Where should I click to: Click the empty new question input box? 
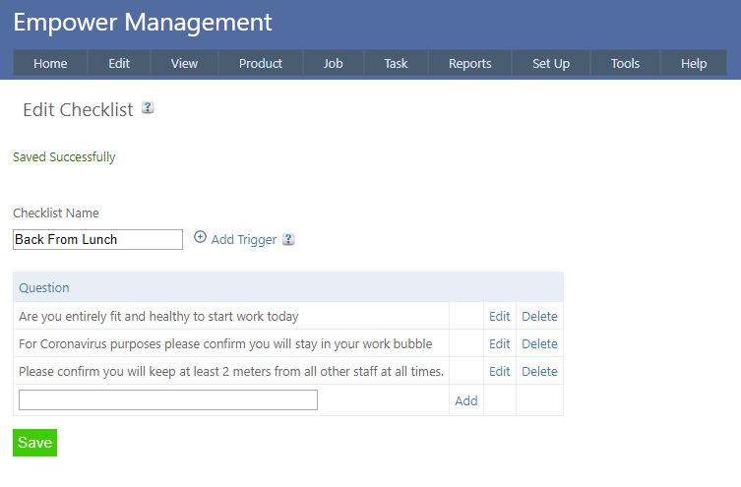pyautogui.click(x=168, y=399)
